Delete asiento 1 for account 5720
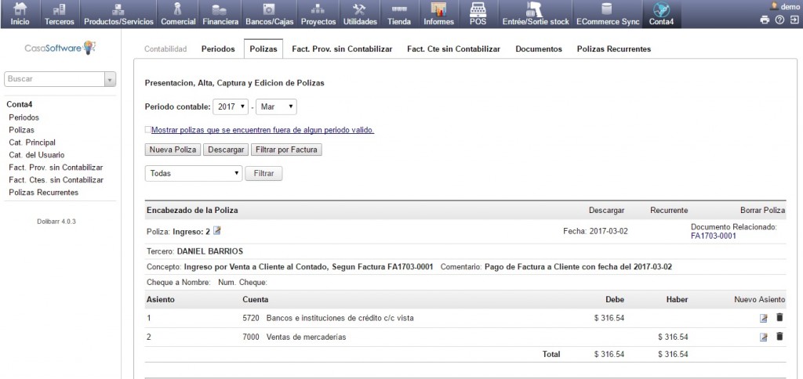This screenshot has width=803, height=379. coord(779,318)
